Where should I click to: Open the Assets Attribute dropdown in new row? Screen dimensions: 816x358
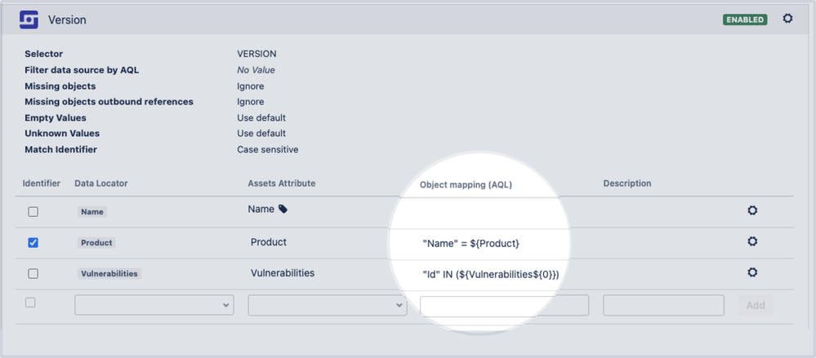coord(328,305)
